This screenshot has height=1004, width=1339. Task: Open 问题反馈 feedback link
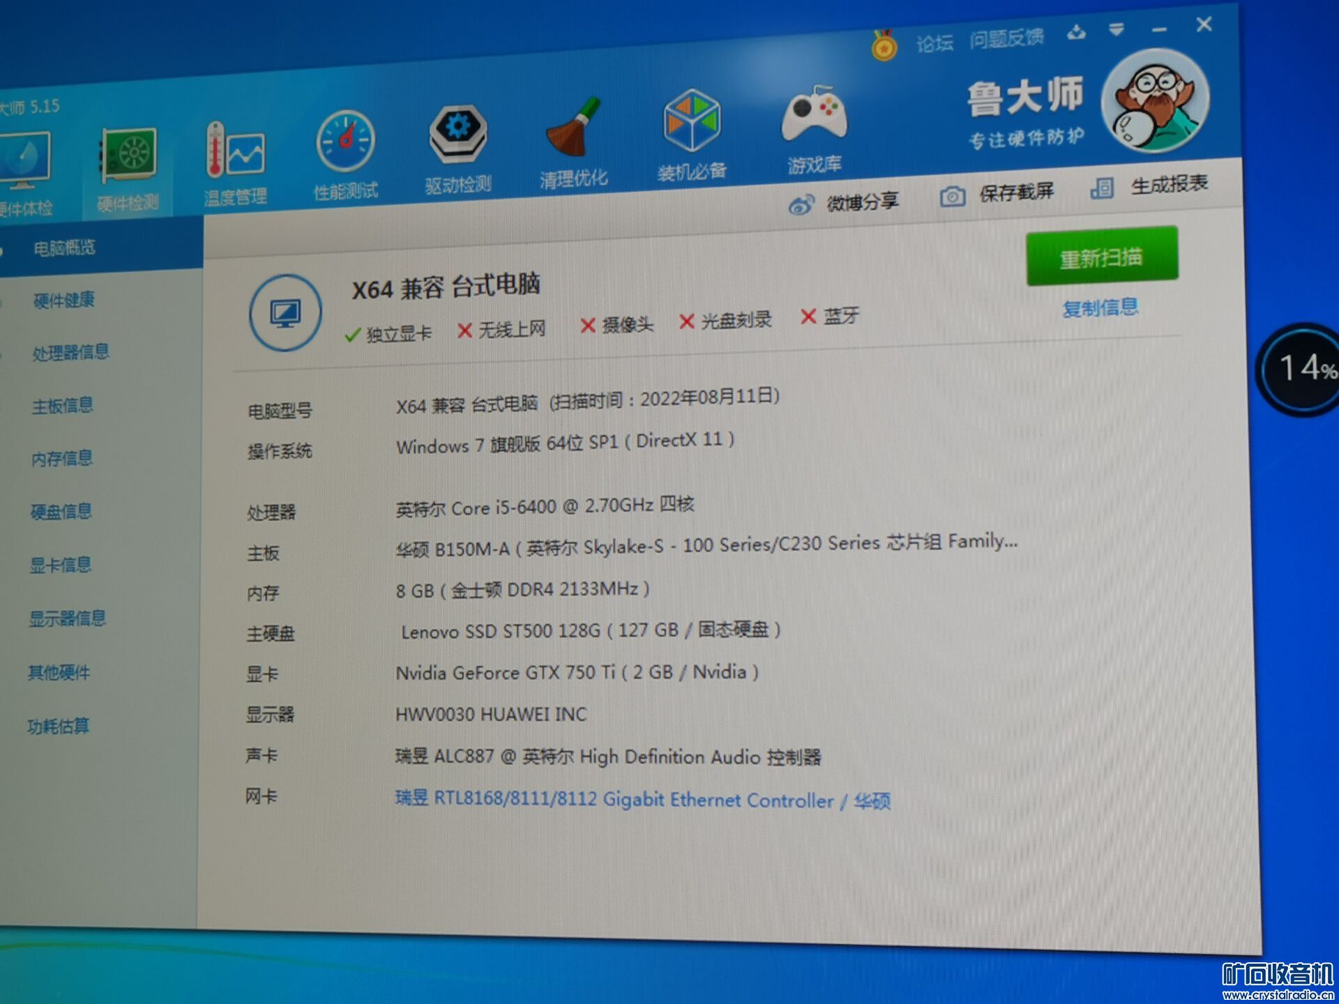(1006, 38)
